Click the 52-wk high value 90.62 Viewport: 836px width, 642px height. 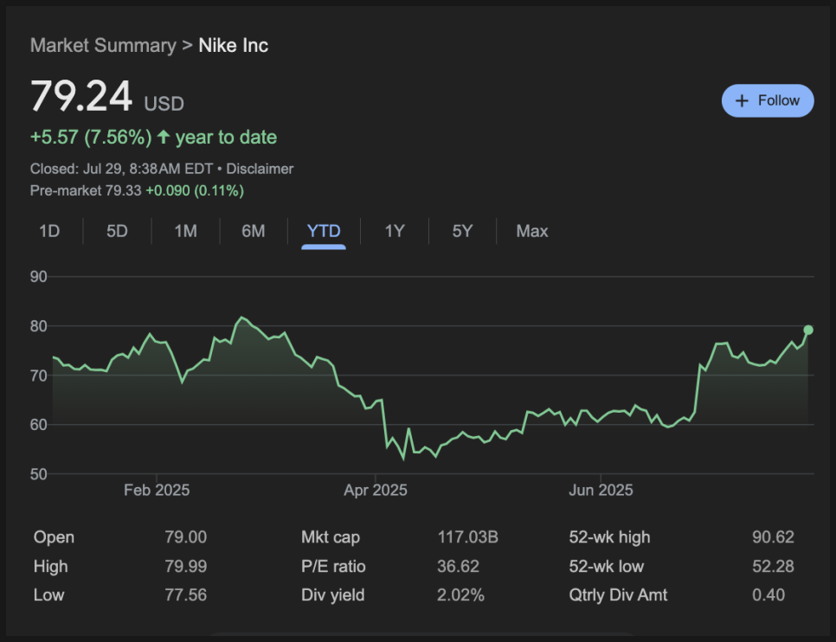[x=773, y=537]
